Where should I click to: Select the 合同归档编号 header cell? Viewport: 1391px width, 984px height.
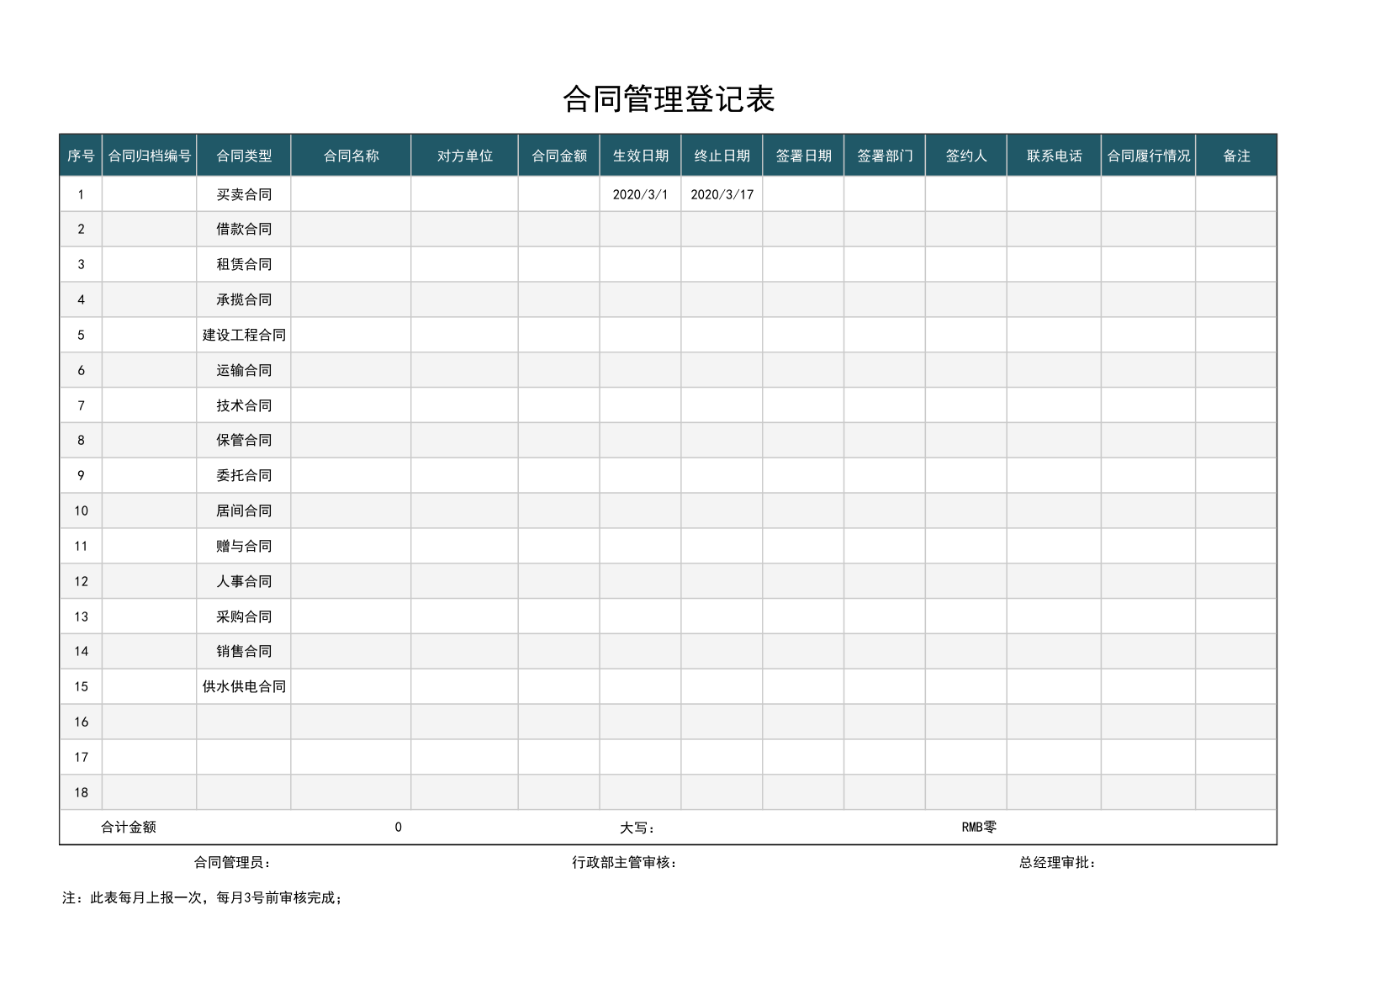tap(150, 156)
